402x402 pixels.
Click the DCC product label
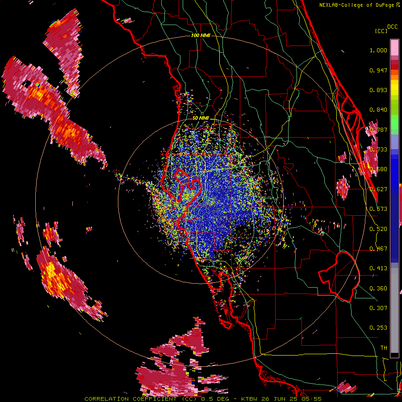coord(392,27)
